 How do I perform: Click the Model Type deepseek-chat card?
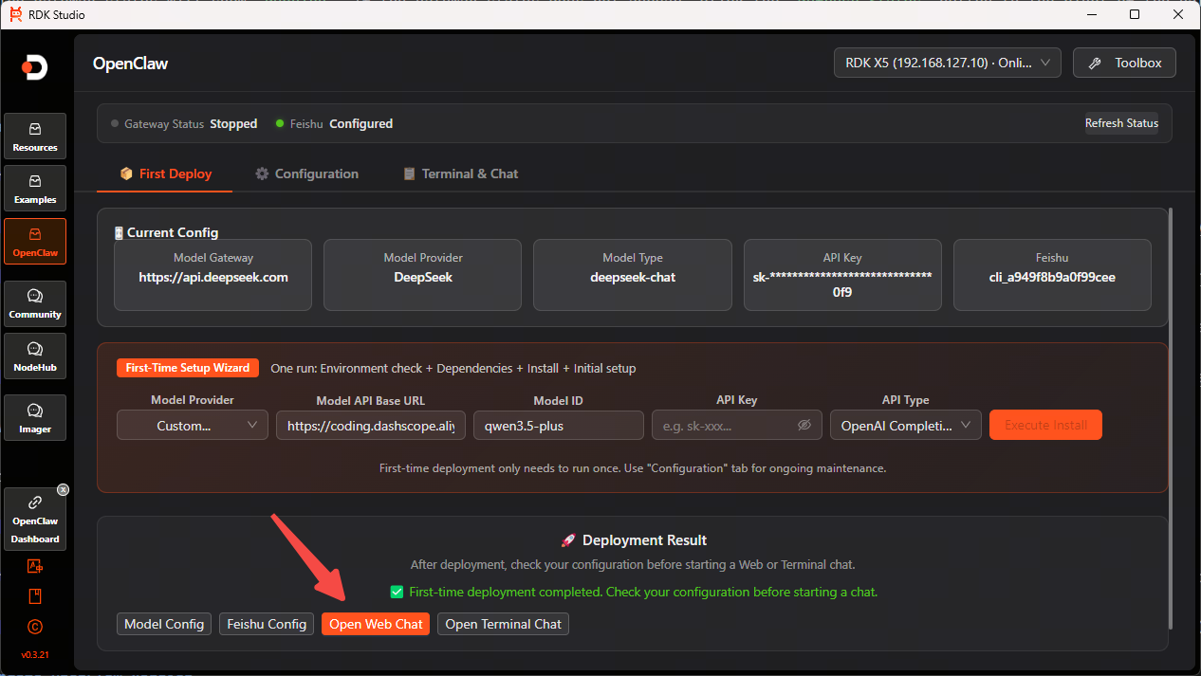click(x=633, y=275)
